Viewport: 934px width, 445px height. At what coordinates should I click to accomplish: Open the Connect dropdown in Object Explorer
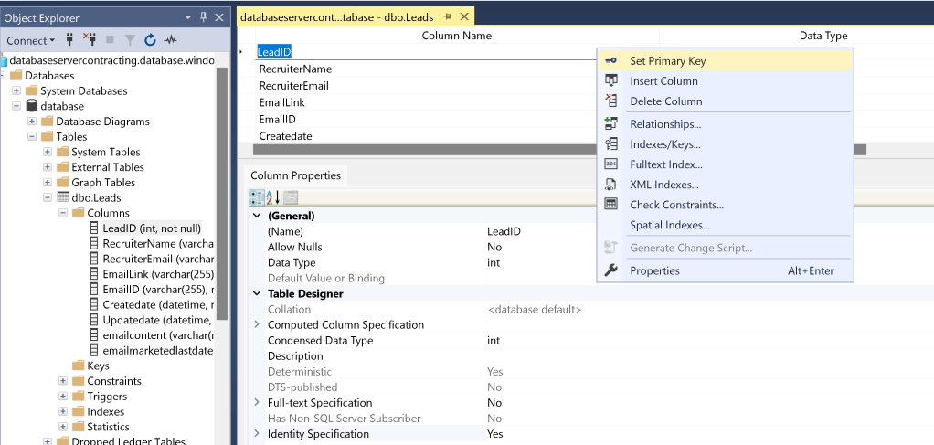click(30, 40)
